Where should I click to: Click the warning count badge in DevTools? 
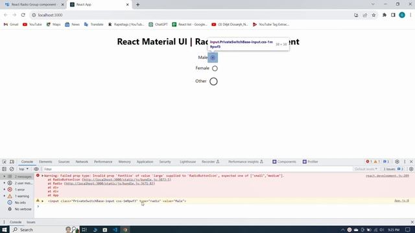377,162
